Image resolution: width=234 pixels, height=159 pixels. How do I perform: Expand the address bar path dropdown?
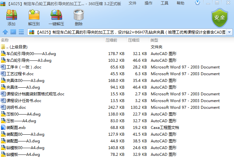(230, 32)
